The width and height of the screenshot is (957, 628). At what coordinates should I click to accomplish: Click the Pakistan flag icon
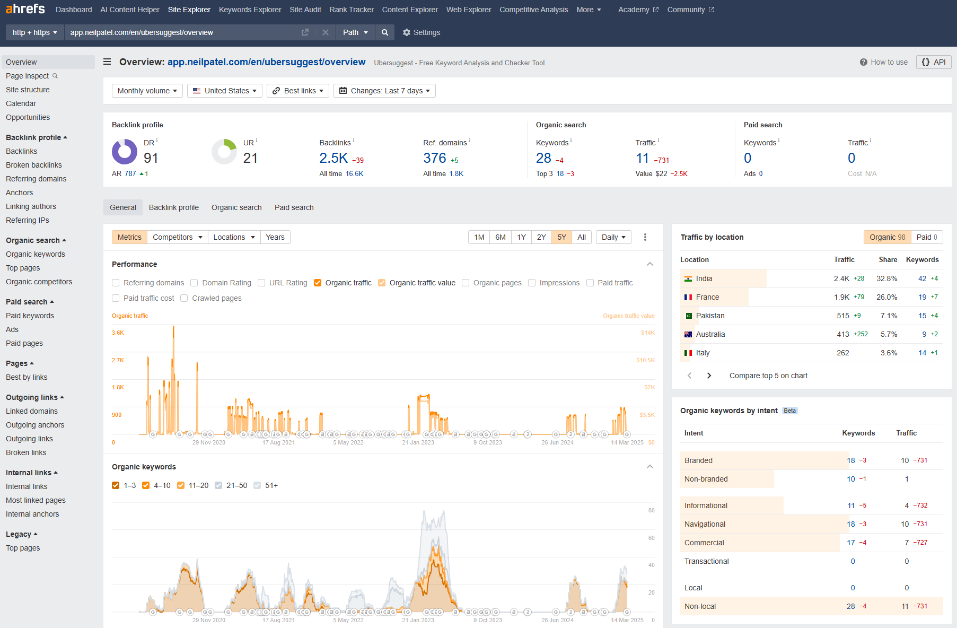click(688, 316)
